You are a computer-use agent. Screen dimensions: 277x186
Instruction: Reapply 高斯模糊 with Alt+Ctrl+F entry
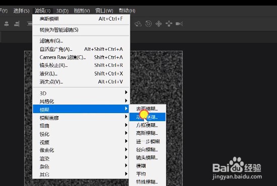click(x=81, y=19)
